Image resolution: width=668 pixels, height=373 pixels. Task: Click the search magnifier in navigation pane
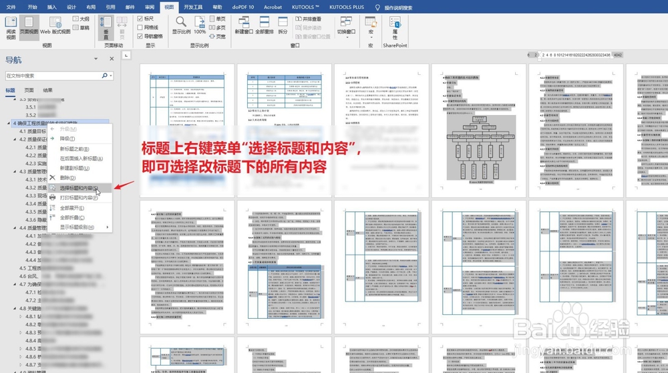104,76
